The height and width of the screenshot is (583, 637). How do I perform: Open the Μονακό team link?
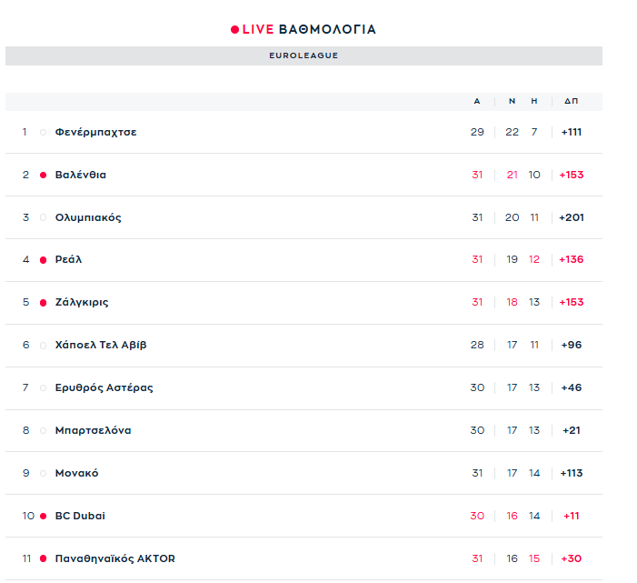(77, 473)
